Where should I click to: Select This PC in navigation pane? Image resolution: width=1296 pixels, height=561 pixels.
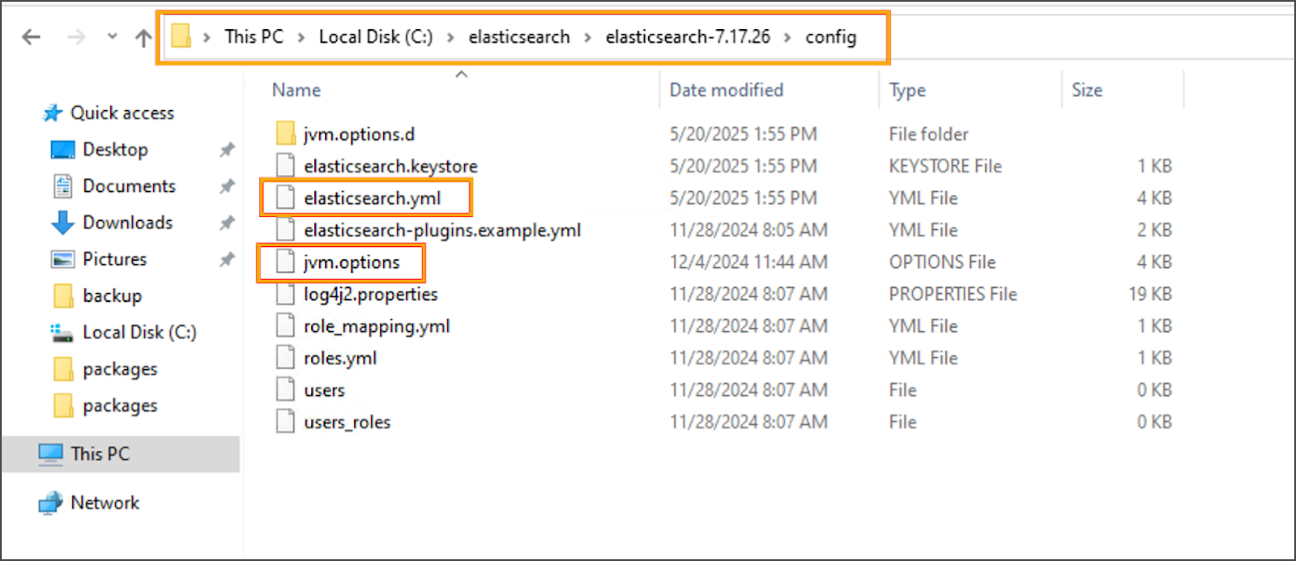pos(100,454)
